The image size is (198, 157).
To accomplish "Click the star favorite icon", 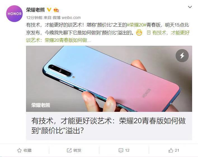I will click(x=19, y=150).
